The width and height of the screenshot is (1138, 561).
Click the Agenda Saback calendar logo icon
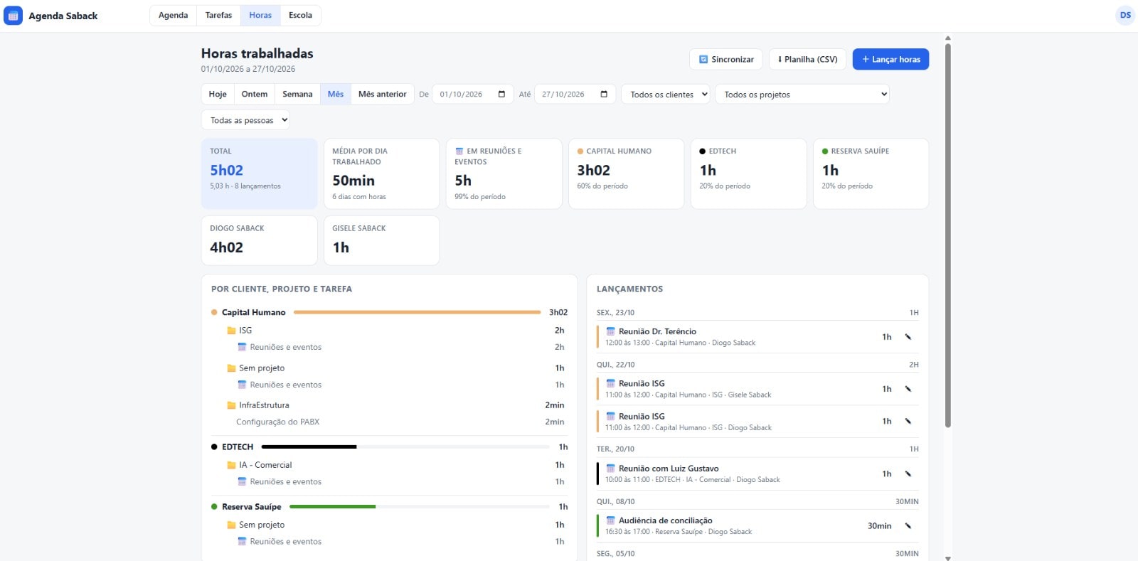click(x=13, y=16)
